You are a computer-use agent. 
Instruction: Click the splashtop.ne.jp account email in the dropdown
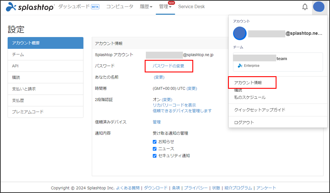[x=285, y=33]
